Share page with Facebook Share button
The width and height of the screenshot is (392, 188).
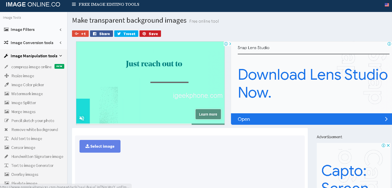101,34
